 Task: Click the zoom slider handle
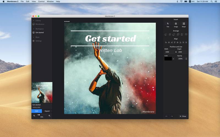39,115
